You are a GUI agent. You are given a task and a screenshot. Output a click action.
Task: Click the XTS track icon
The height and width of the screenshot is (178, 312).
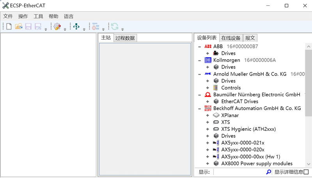(216, 122)
